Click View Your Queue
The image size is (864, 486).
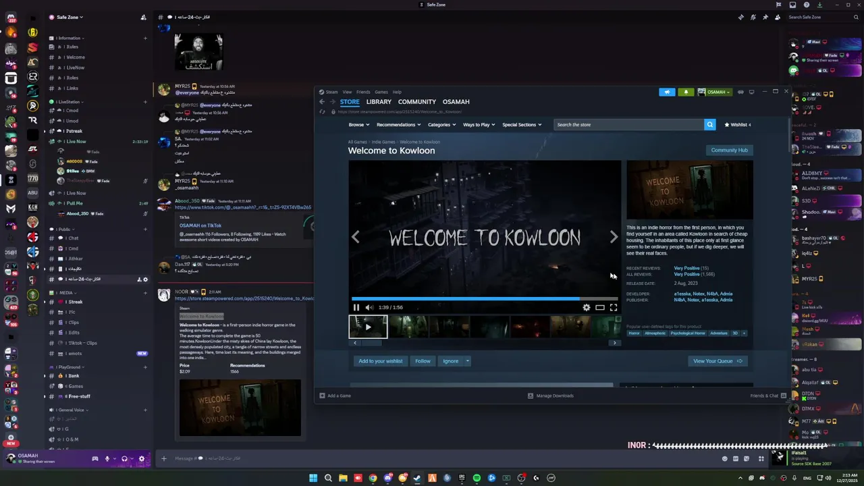tap(718, 361)
